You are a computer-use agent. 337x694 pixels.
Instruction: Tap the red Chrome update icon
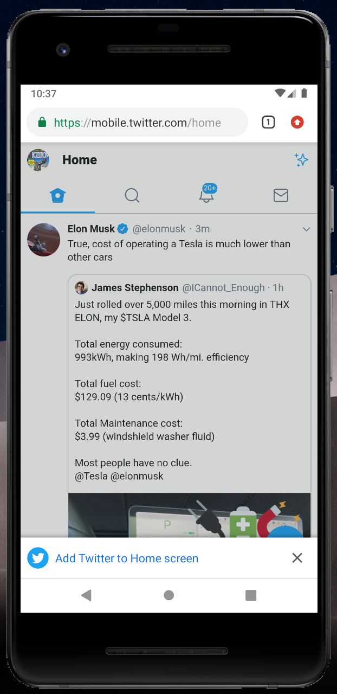tap(297, 123)
